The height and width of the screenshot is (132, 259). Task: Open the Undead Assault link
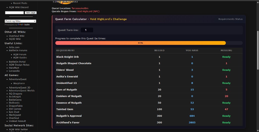point(17,121)
